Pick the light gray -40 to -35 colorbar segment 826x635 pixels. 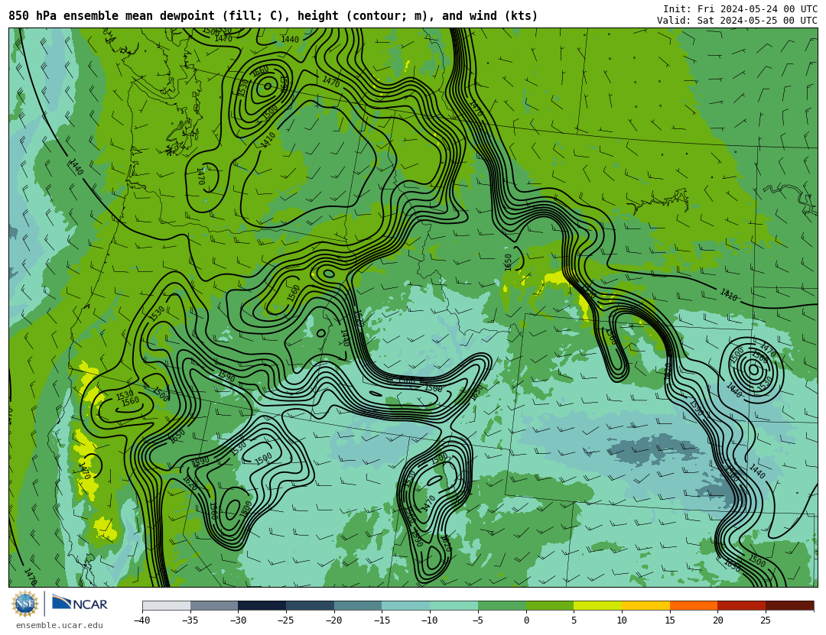click(167, 605)
